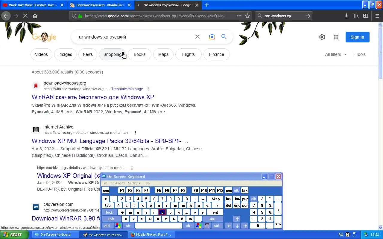Toggle the lock (caps lock) key on keyboard
Screen dimensions: 383x239
coord(110,212)
